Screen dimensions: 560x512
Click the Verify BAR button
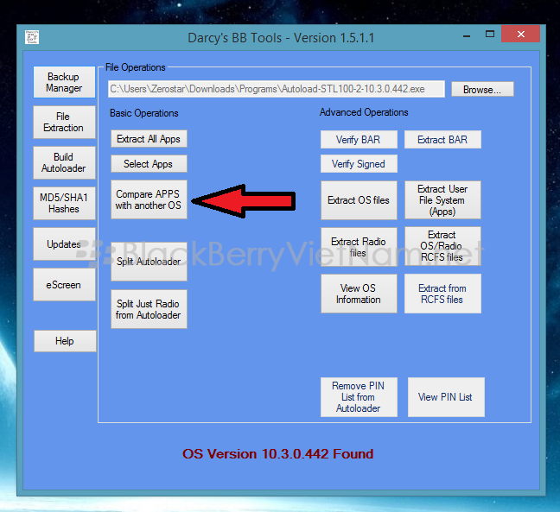[359, 140]
